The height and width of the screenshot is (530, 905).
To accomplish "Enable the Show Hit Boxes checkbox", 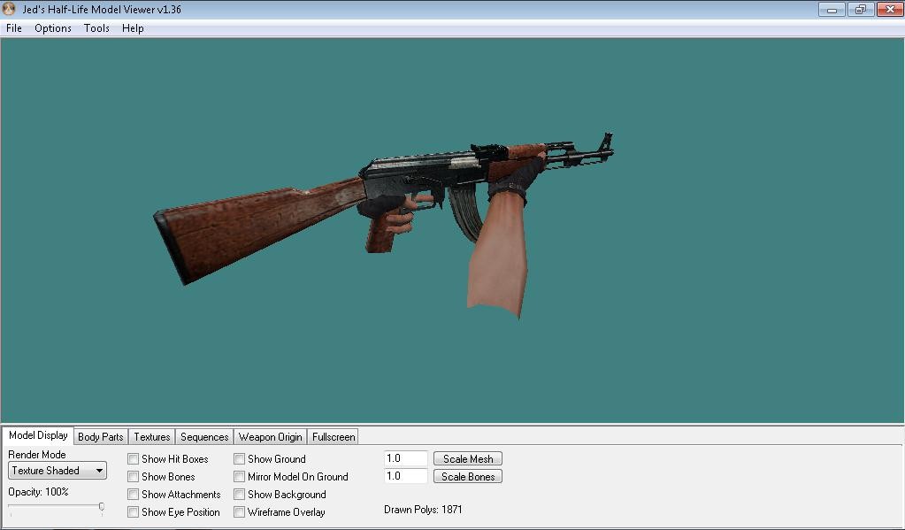I will click(134, 459).
